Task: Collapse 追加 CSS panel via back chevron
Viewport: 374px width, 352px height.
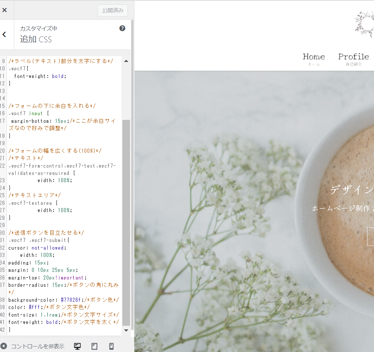Action: tap(4, 34)
